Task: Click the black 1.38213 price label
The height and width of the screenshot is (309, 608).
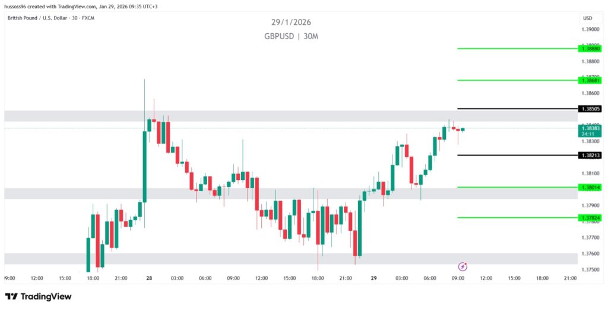Action: (x=590, y=155)
